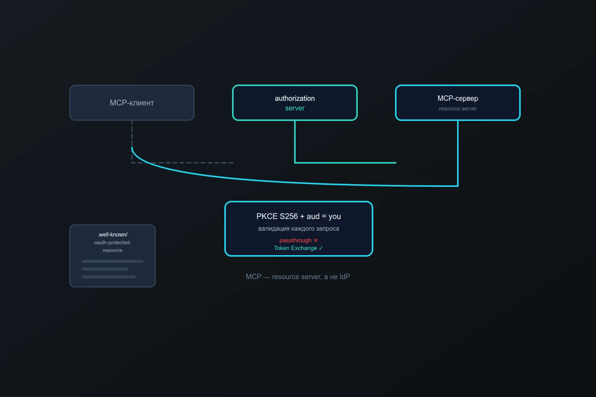Click the 'resource server' subtitle under MCP-сервер

point(458,109)
